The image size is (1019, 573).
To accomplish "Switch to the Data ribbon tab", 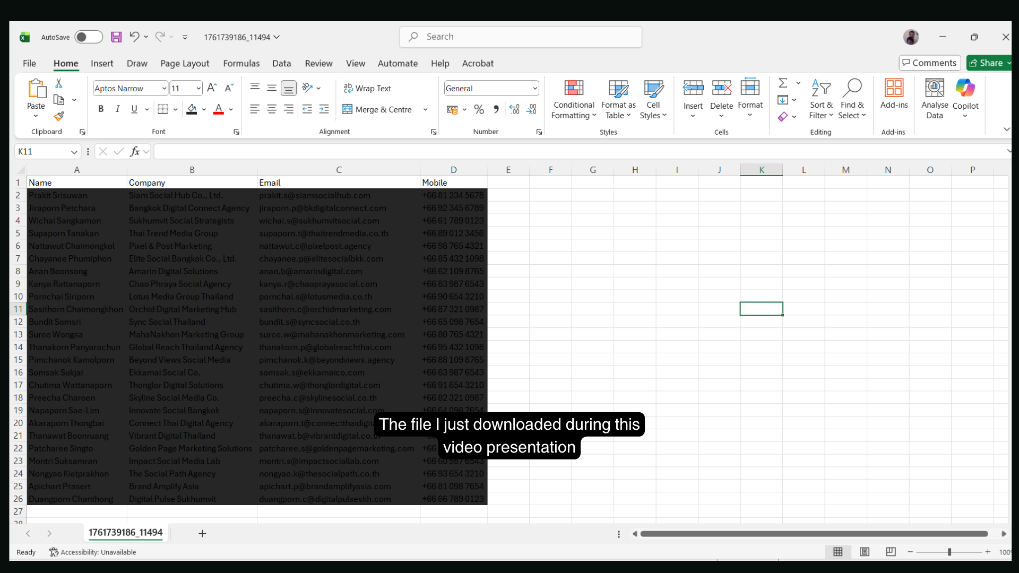I will coord(281,64).
